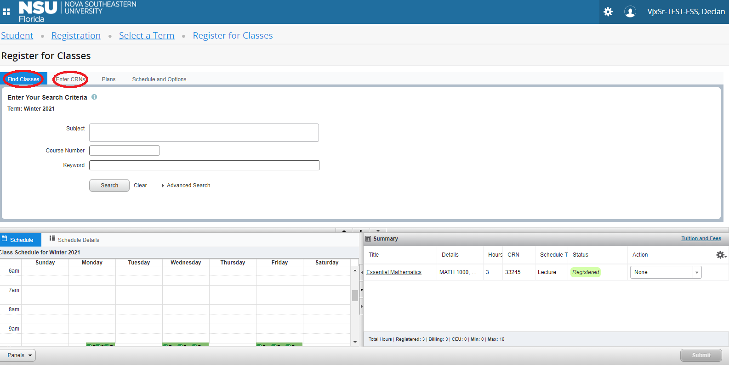
Task: Open the Schedule and Options tab
Action: [x=159, y=79]
